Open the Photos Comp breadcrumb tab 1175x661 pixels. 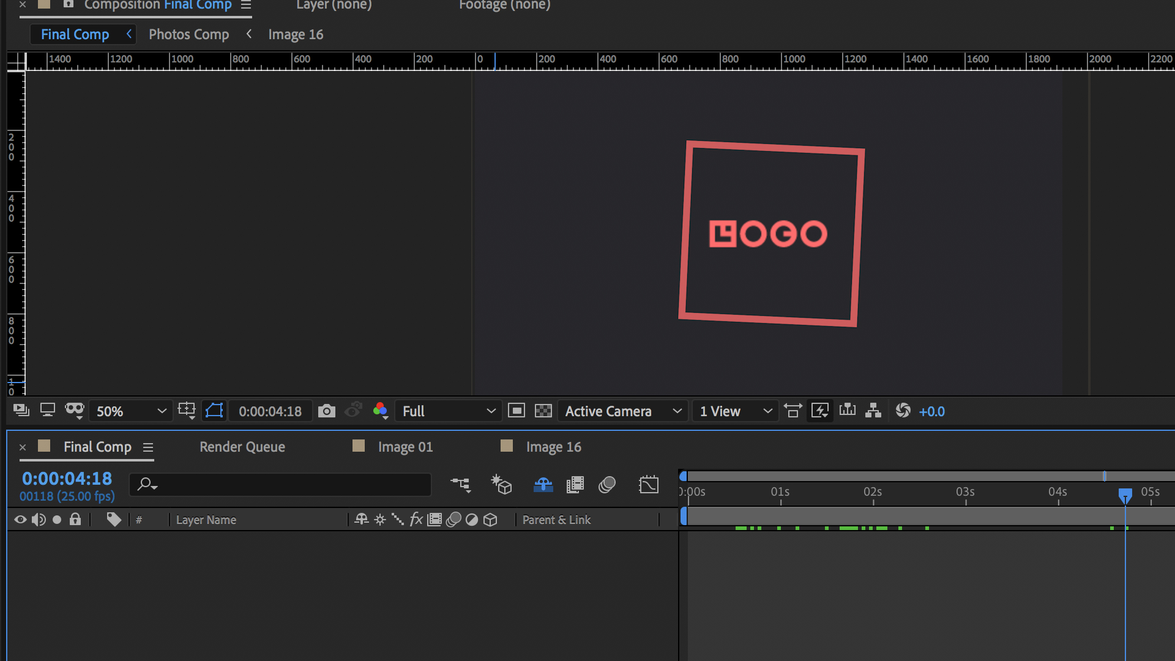(188, 34)
